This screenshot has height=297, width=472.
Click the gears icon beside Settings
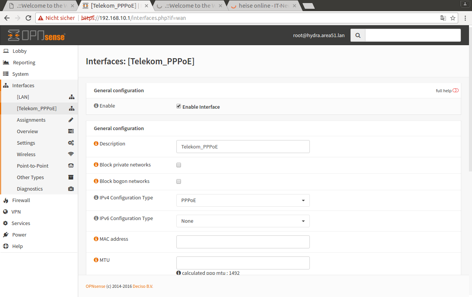(71, 143)
